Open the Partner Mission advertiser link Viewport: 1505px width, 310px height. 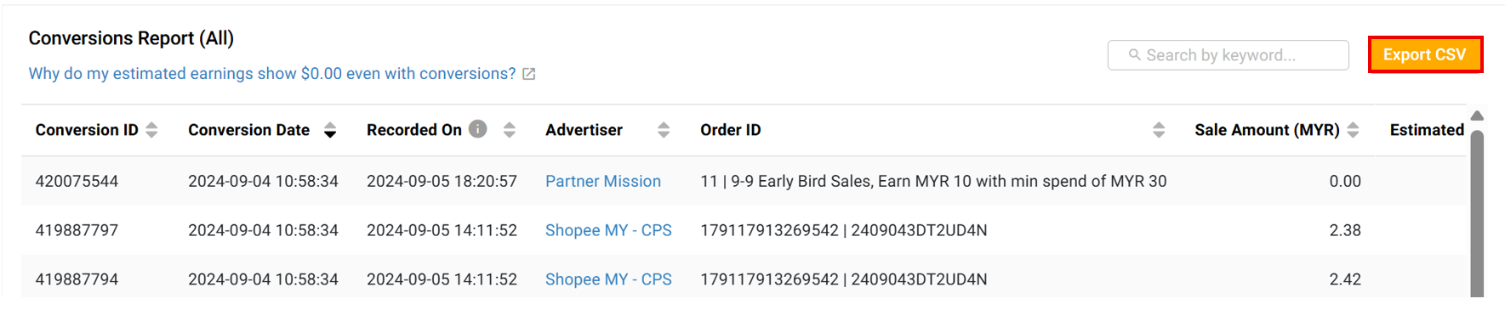point(603,181)
